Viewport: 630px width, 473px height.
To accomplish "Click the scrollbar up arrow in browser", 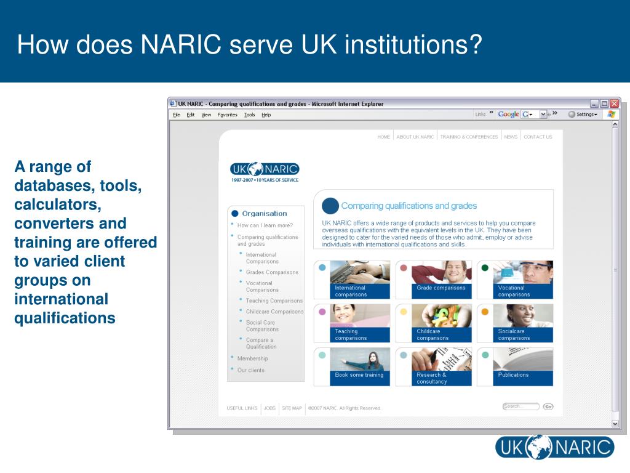I will 615,124.
